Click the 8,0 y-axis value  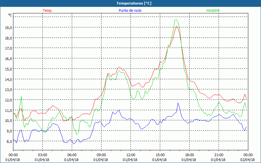(9, 141)
